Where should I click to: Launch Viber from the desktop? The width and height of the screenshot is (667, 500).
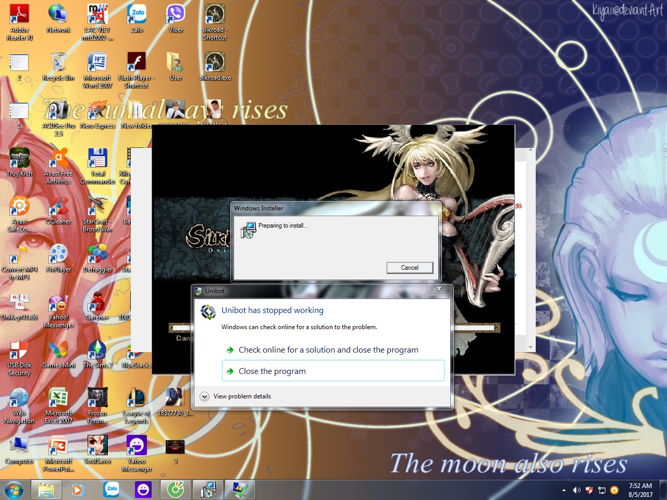coord(176,19)
